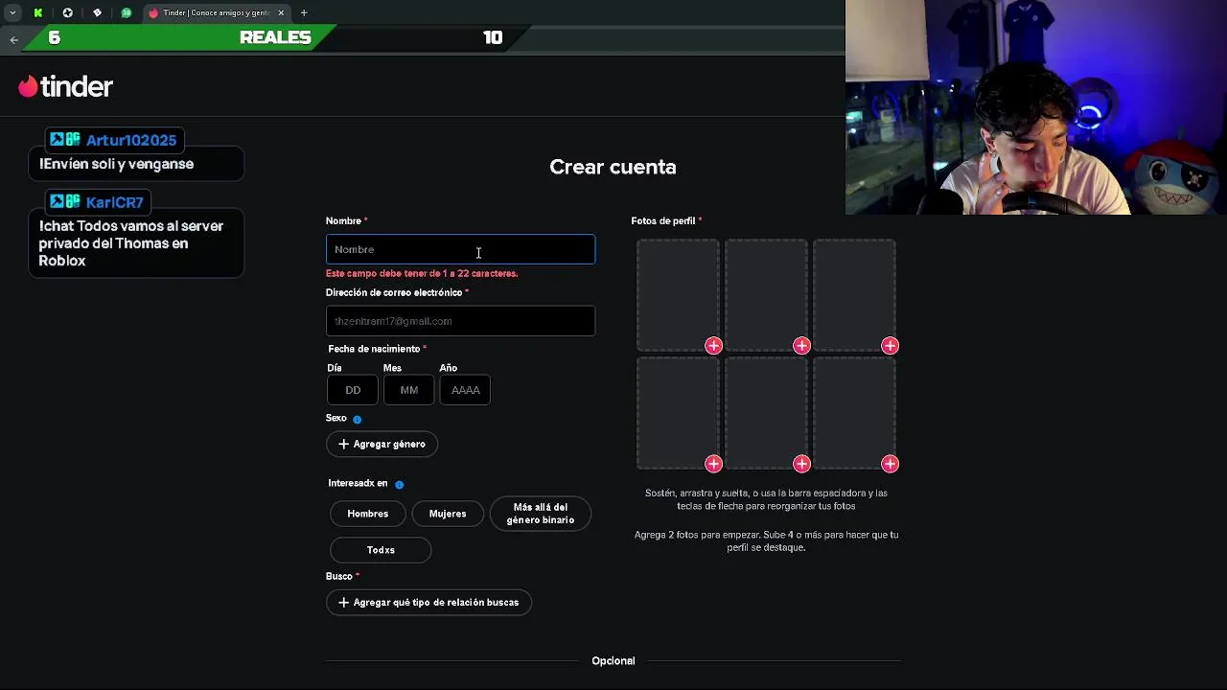The image size is (1227, 690).
Task: Add photo in middle bottom-row slot
Action: pyautogui.click(x=801, y=464)
